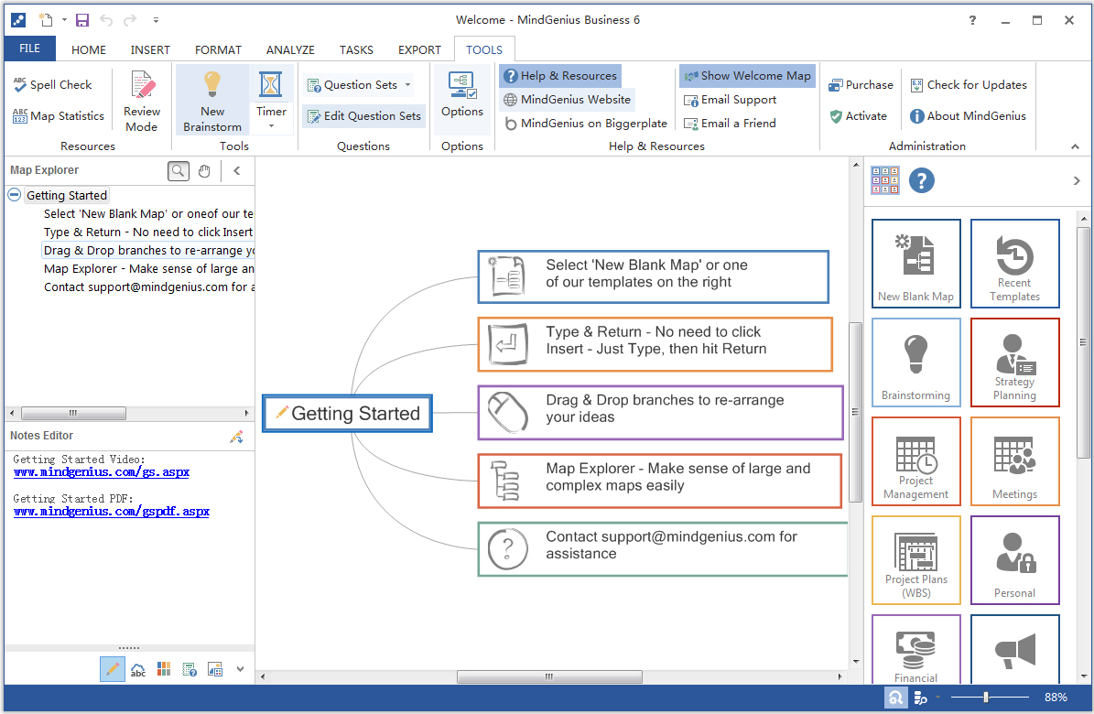Viewport: 1094px width, 714px height.
Task: Click the Save icon in quick access toolbar
Action: click(x=82, y=20)
